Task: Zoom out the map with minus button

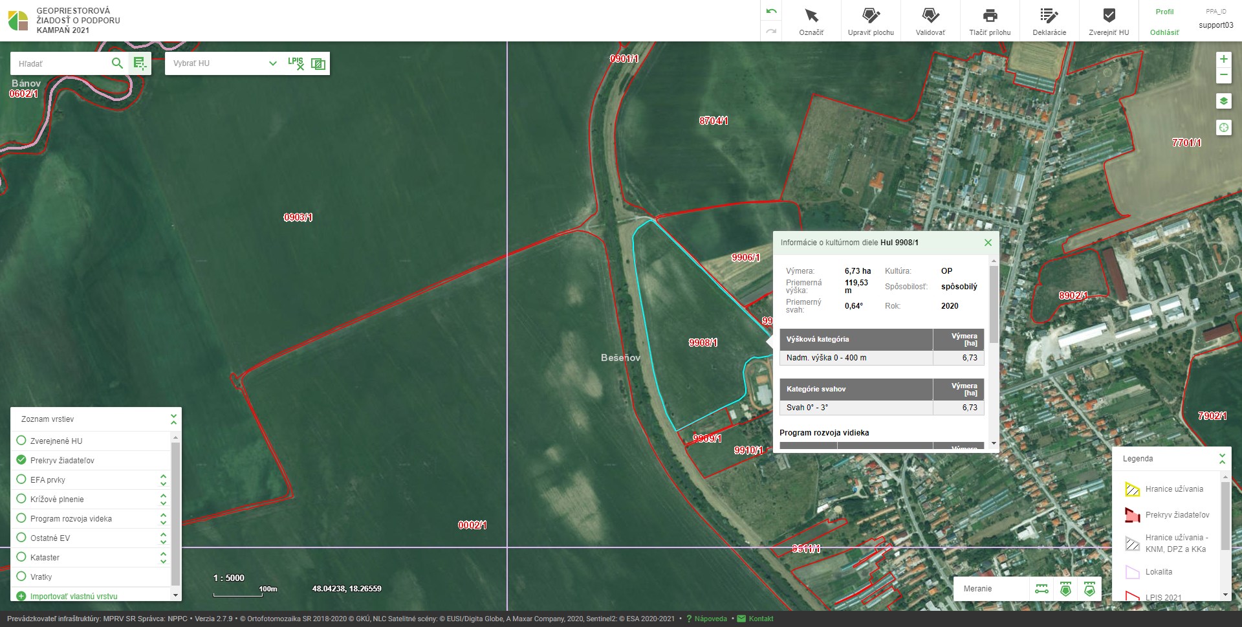Action: (1223, 75)
